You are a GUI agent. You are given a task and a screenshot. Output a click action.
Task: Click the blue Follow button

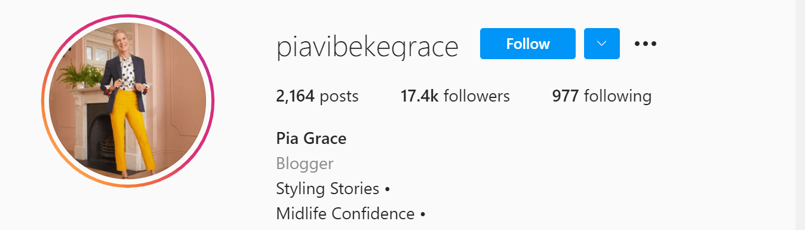click(528, 44)
